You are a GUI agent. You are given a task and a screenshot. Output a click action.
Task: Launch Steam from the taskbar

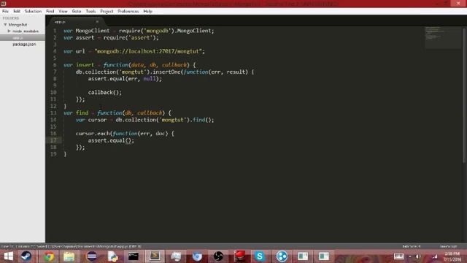(26, 256)
